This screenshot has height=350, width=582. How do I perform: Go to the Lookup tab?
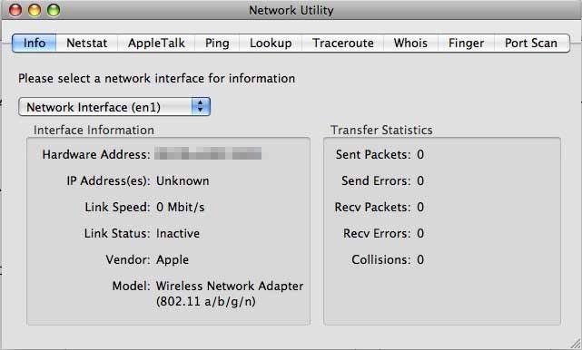(271, 43)
